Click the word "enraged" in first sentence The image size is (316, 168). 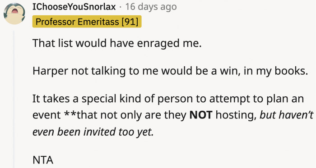[x=158, y=43]
